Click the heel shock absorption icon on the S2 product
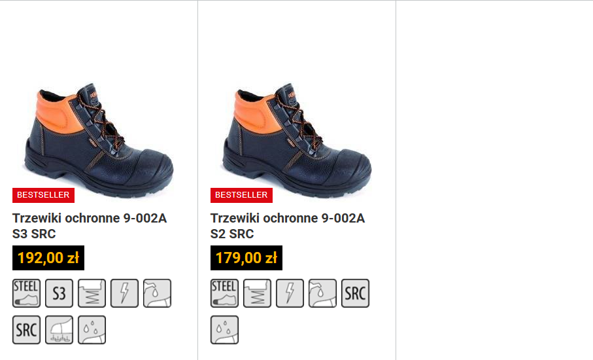Image resolution: width=593 pixels, height=360 pixels. coord(257,293)
